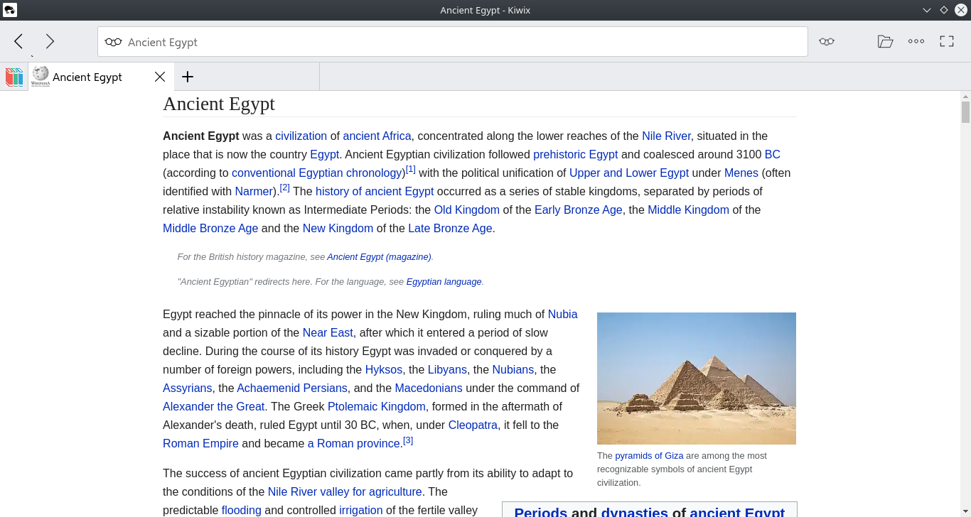Open the three-dots more options menu
This screenshot has height=517, width=971.
click(916, 41)
